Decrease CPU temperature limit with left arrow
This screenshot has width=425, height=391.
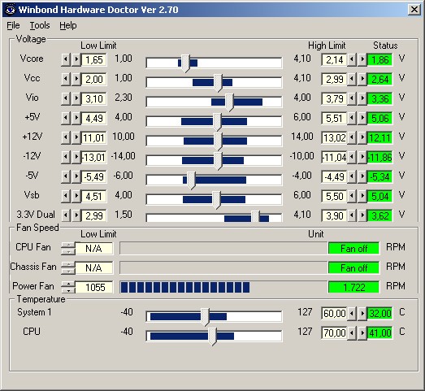(x=352, y=332)
